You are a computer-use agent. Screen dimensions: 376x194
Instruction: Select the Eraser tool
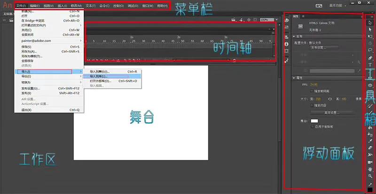coord(370,148)
